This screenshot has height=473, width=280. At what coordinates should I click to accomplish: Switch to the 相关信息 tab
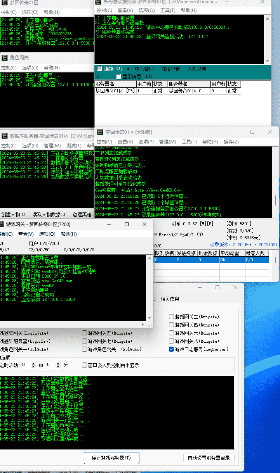pyautogui.click(x=170, y=299)
